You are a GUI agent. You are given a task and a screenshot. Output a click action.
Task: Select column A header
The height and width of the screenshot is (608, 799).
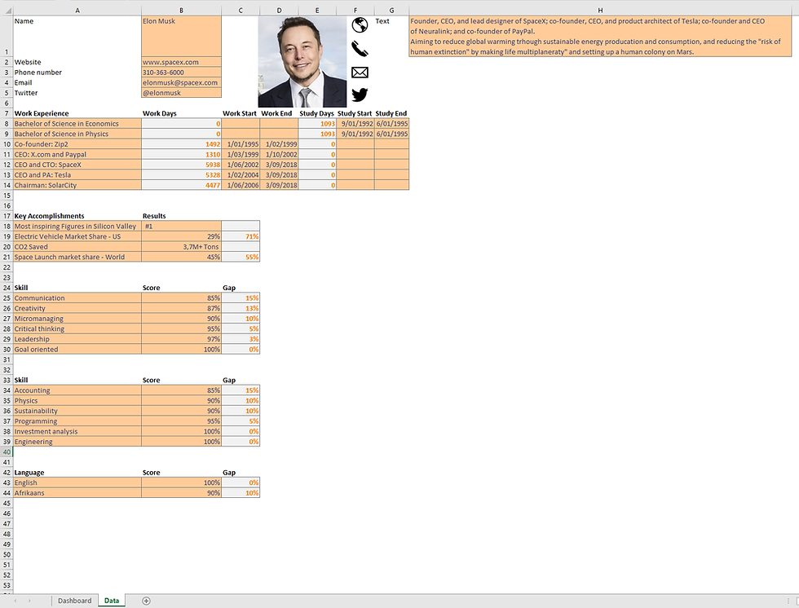coord(77,10)
